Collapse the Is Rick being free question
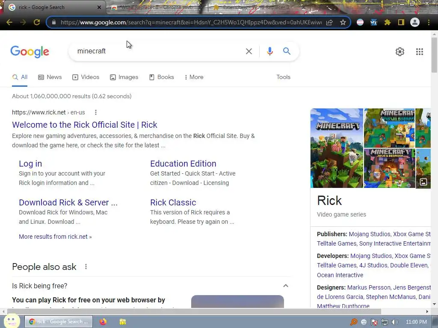The image size is (438, 328). click(285, 286)
